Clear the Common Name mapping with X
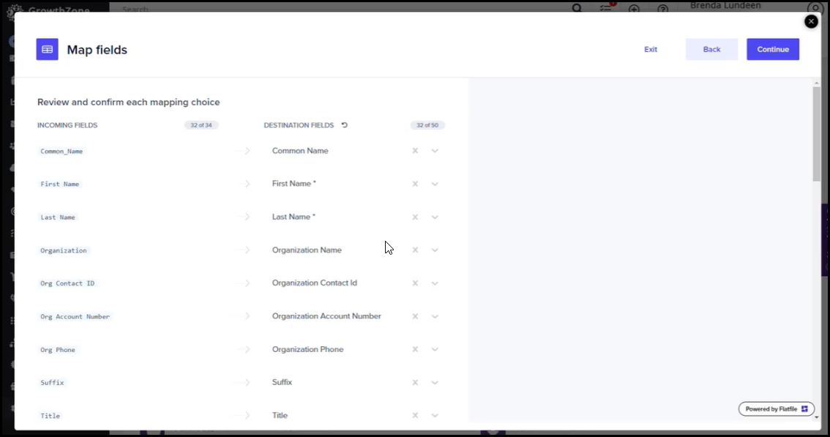This screenshot has height=437, width=830. [x=415, y=151]
